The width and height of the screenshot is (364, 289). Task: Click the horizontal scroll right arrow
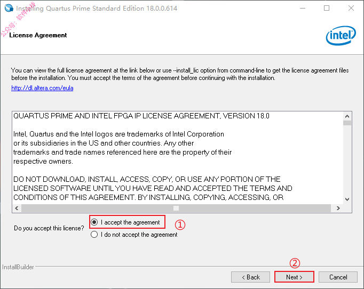[x=338, y=208]
